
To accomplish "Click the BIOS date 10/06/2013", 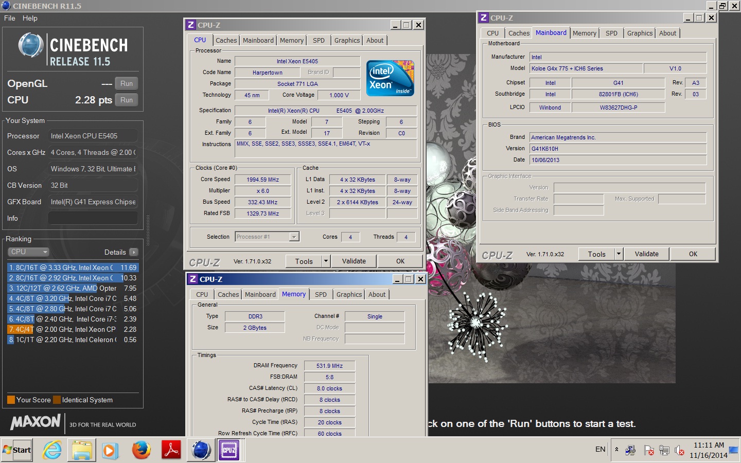I will coord(618,160).
